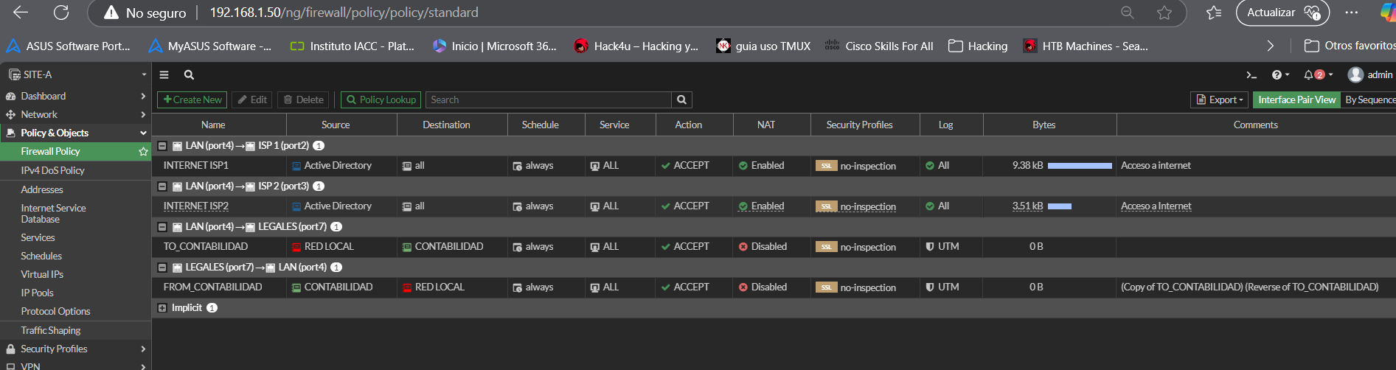Collapse the LAN to ISP 1 group
Screen dimensions: 1396x370
click(x=162, y=146)
